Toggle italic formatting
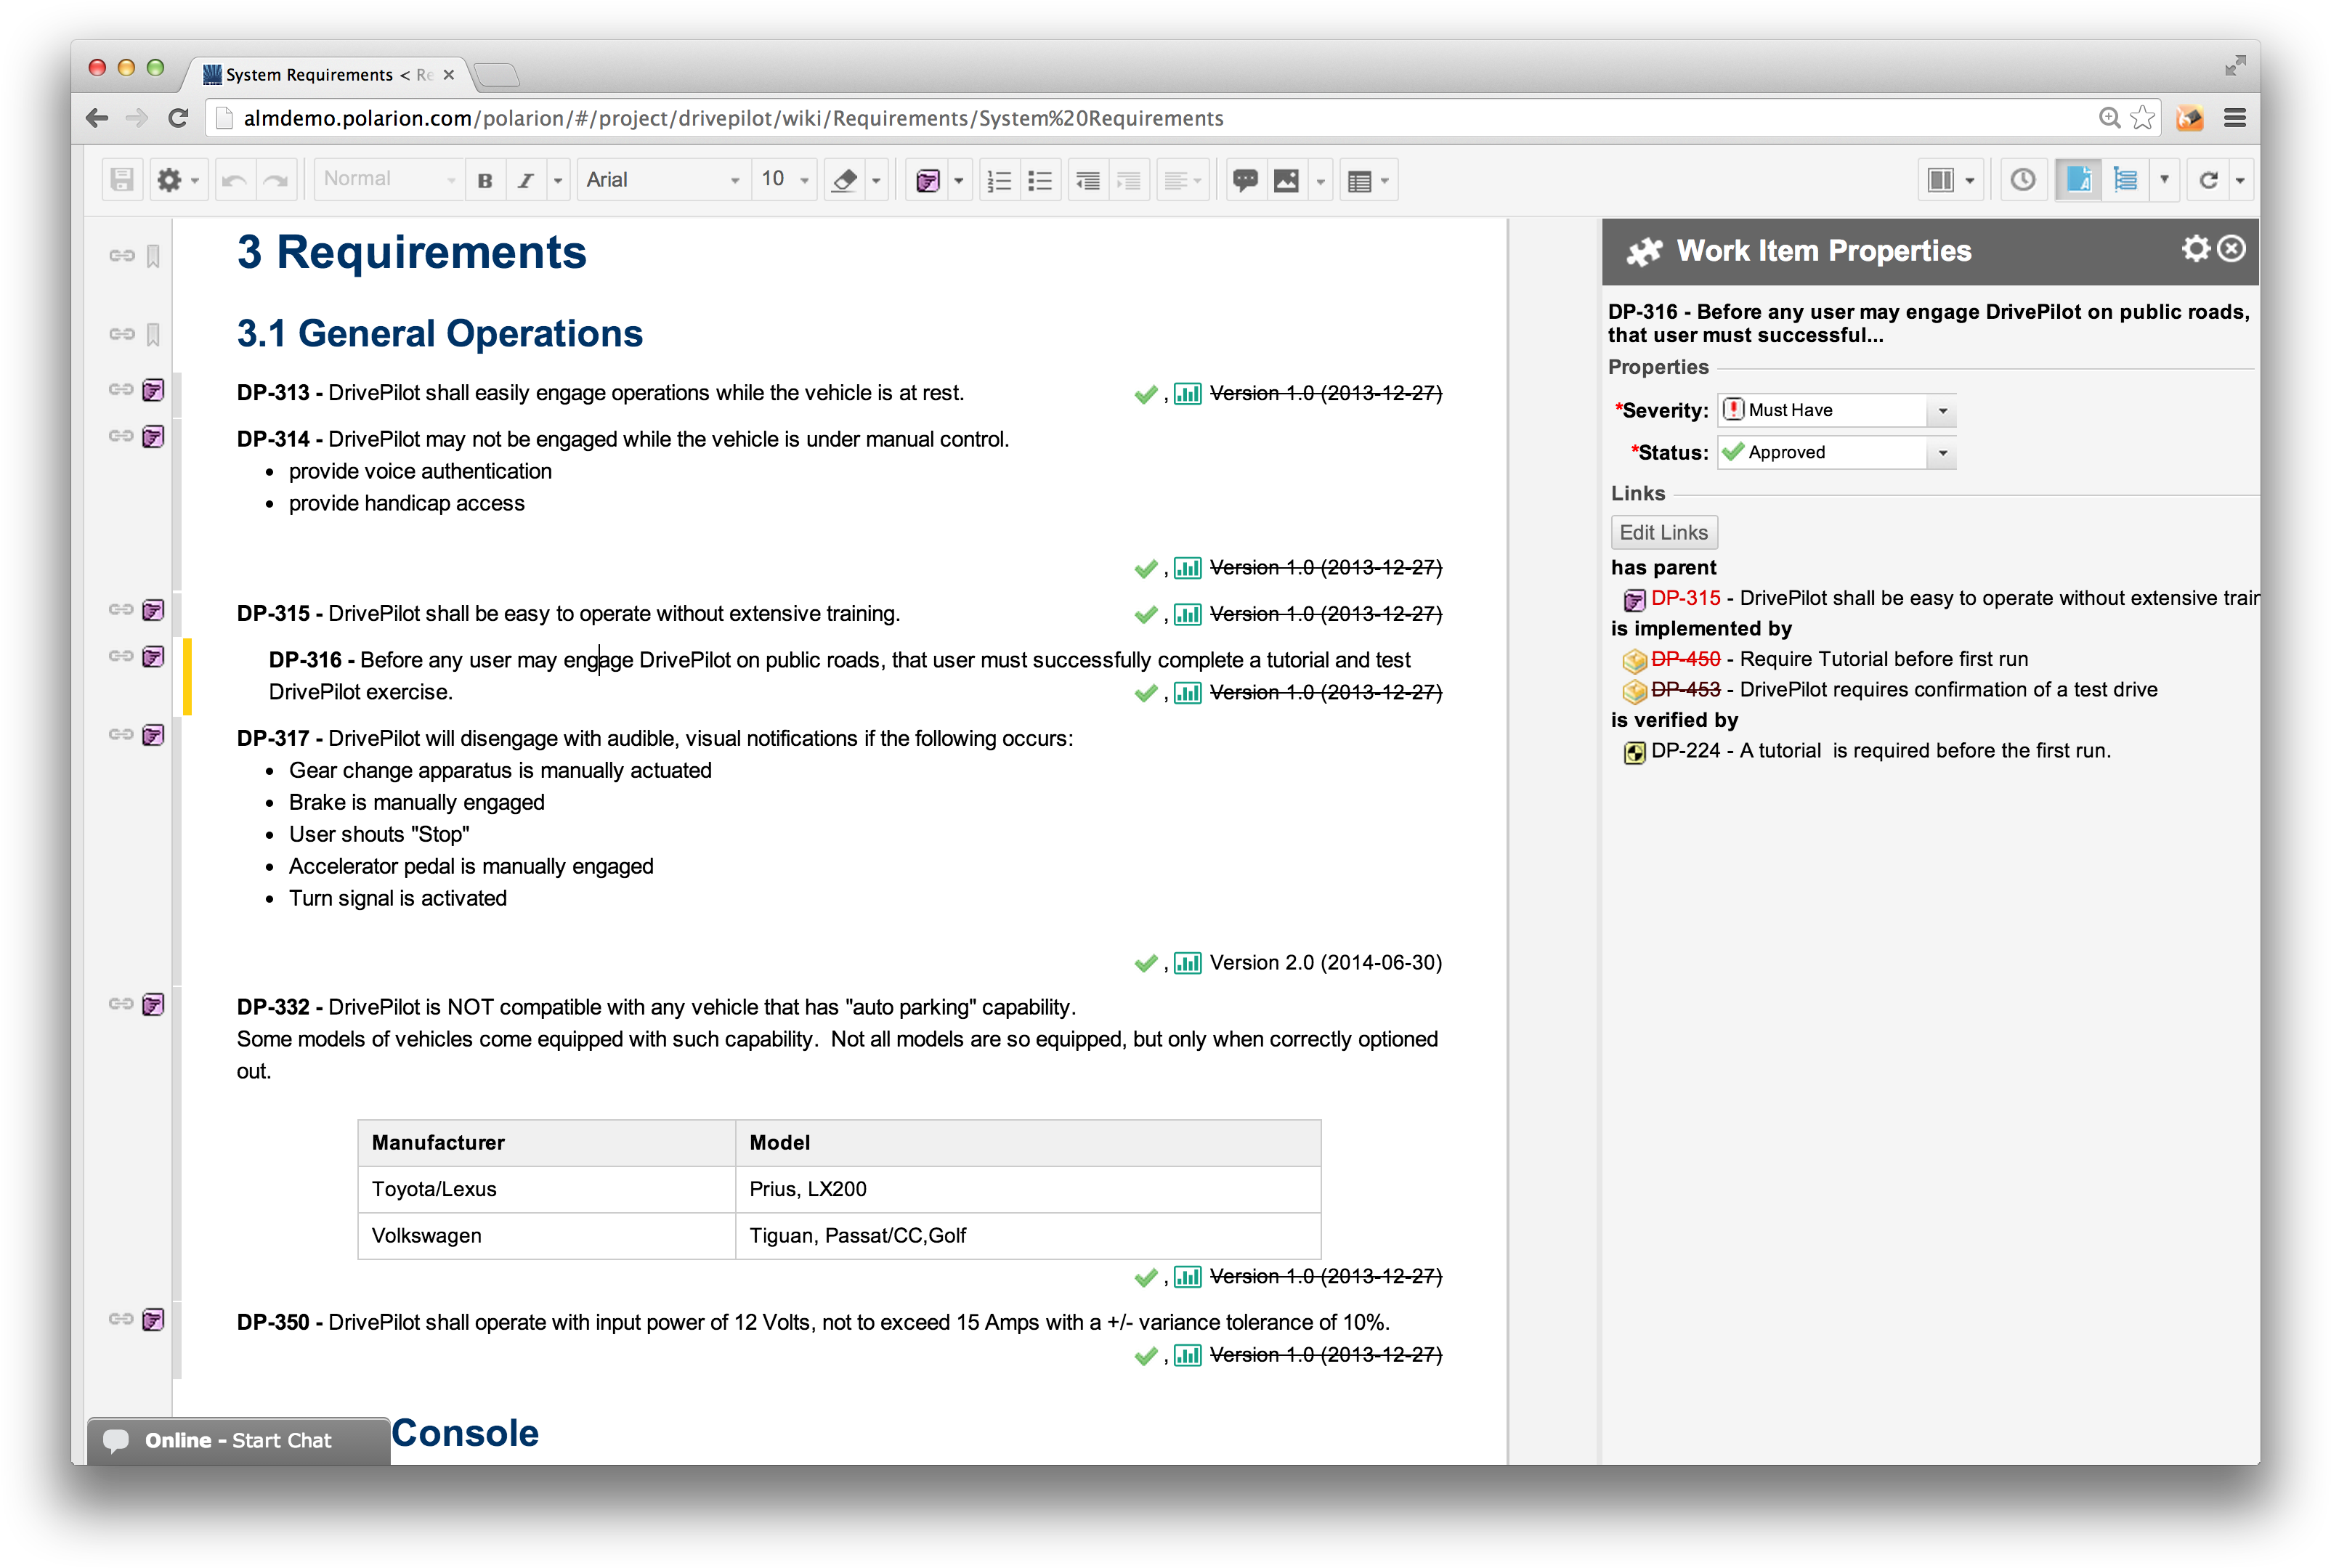2331x1568 pixels. click(525, 180)
